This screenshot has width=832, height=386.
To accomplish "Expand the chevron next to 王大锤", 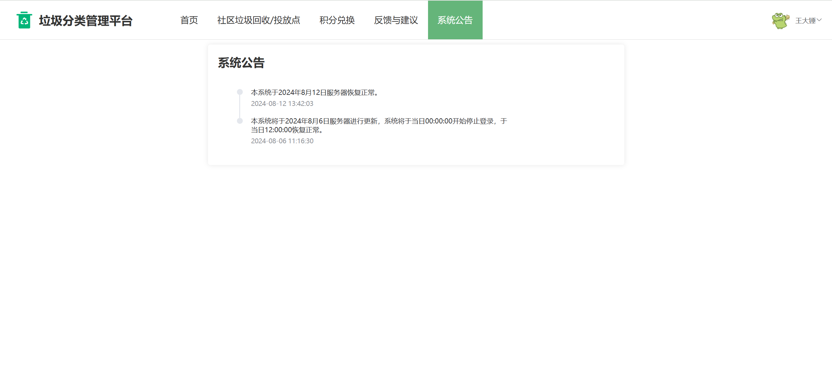I will tap(819, 20).
